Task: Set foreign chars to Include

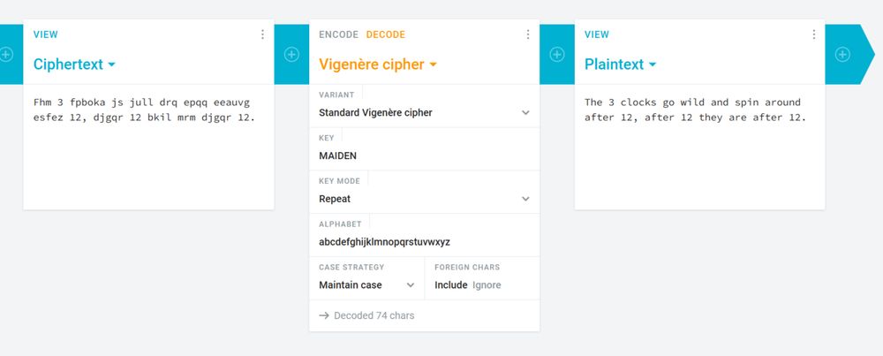Action: (450, 285)
